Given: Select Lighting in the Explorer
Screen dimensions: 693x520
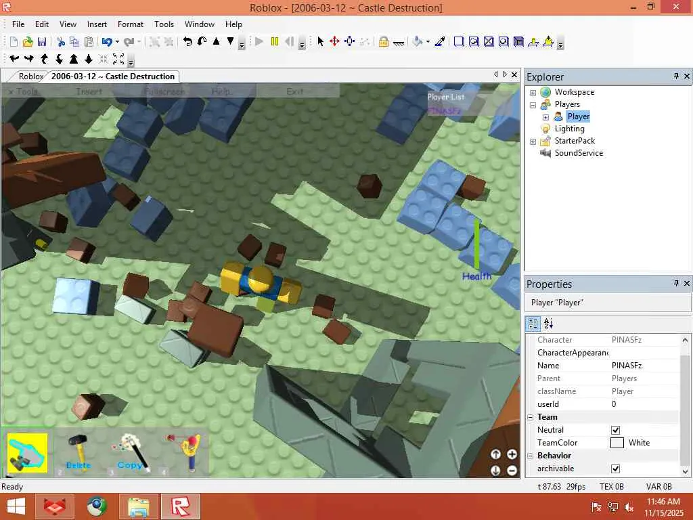Looking at the screenshot, I should point(569,129).
